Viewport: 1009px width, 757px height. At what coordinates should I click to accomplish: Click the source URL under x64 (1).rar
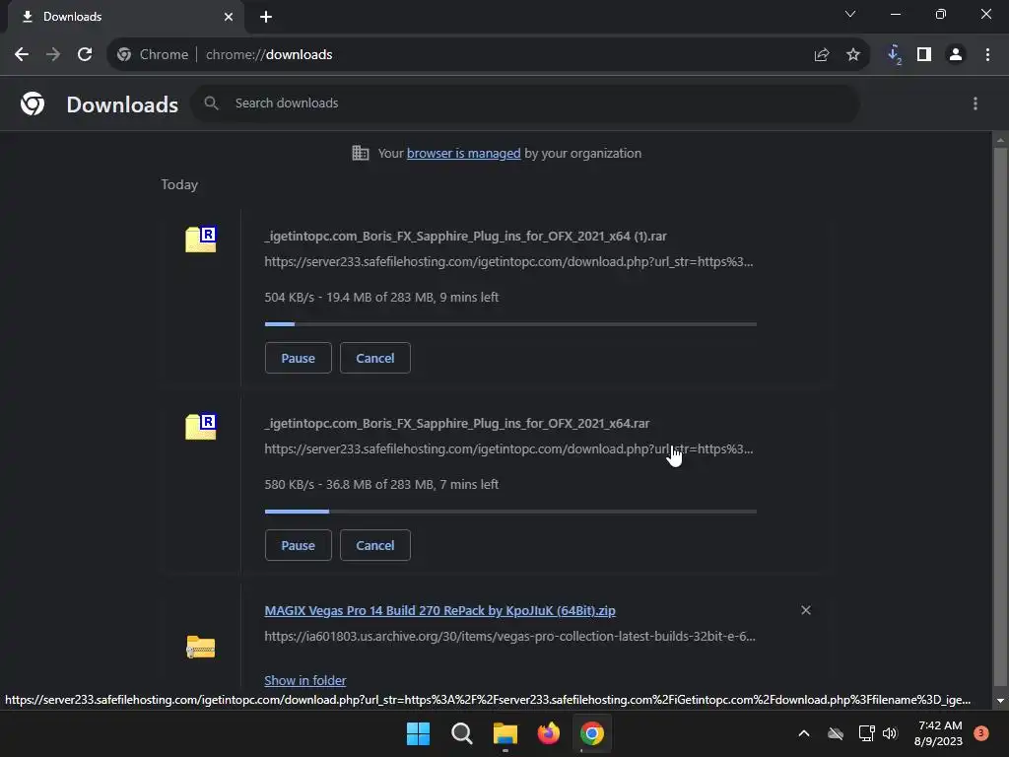[508, 262]
